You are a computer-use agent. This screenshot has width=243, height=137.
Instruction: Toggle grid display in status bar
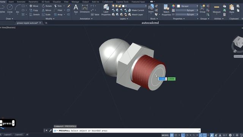coord(172,135)
